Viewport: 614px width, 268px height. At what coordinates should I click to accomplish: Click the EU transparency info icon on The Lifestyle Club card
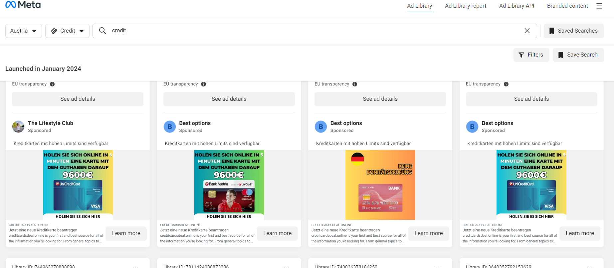point(52,84)
